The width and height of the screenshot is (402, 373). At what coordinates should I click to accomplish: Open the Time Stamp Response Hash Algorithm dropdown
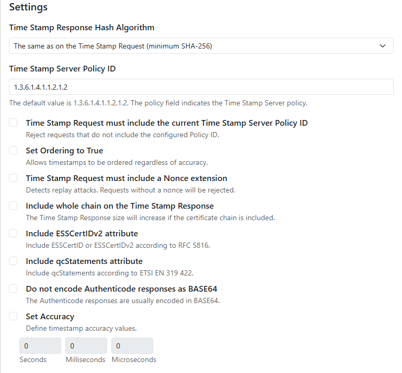pos(201,46)
